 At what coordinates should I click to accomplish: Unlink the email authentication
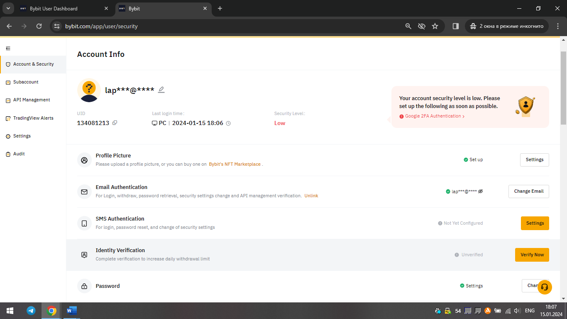click(311, 196)
